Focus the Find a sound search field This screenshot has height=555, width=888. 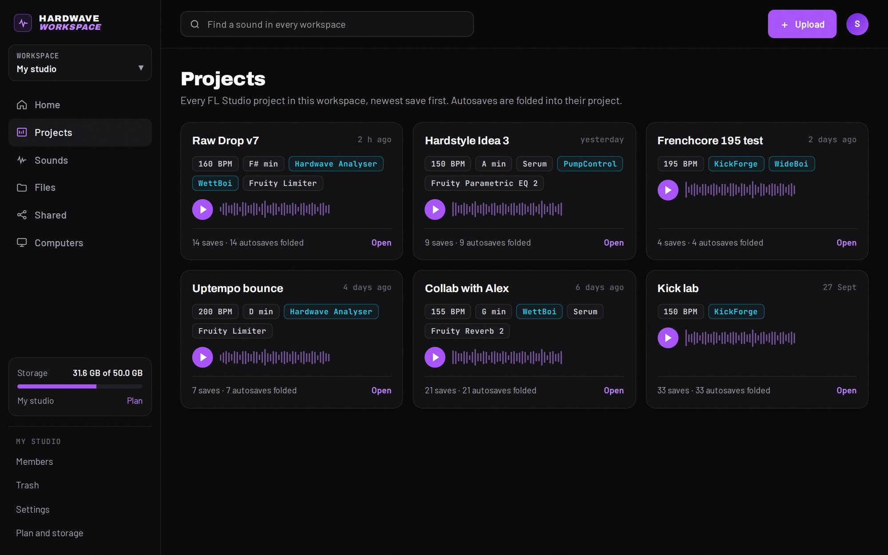coord(327,24)
